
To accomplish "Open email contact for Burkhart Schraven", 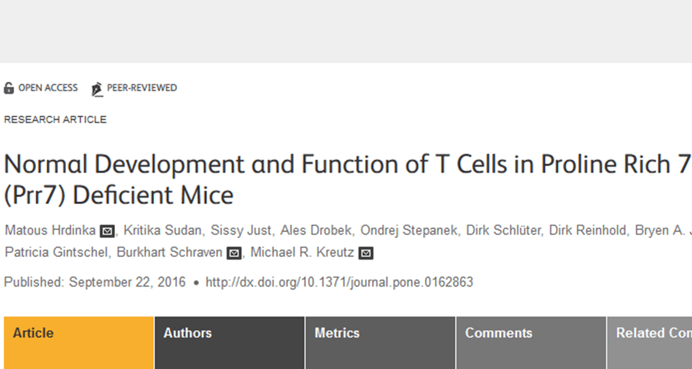I will 233,253.
